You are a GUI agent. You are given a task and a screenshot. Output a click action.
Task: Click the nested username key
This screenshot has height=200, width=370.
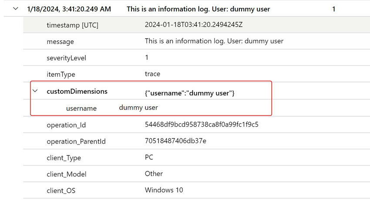tap(81, 108)
